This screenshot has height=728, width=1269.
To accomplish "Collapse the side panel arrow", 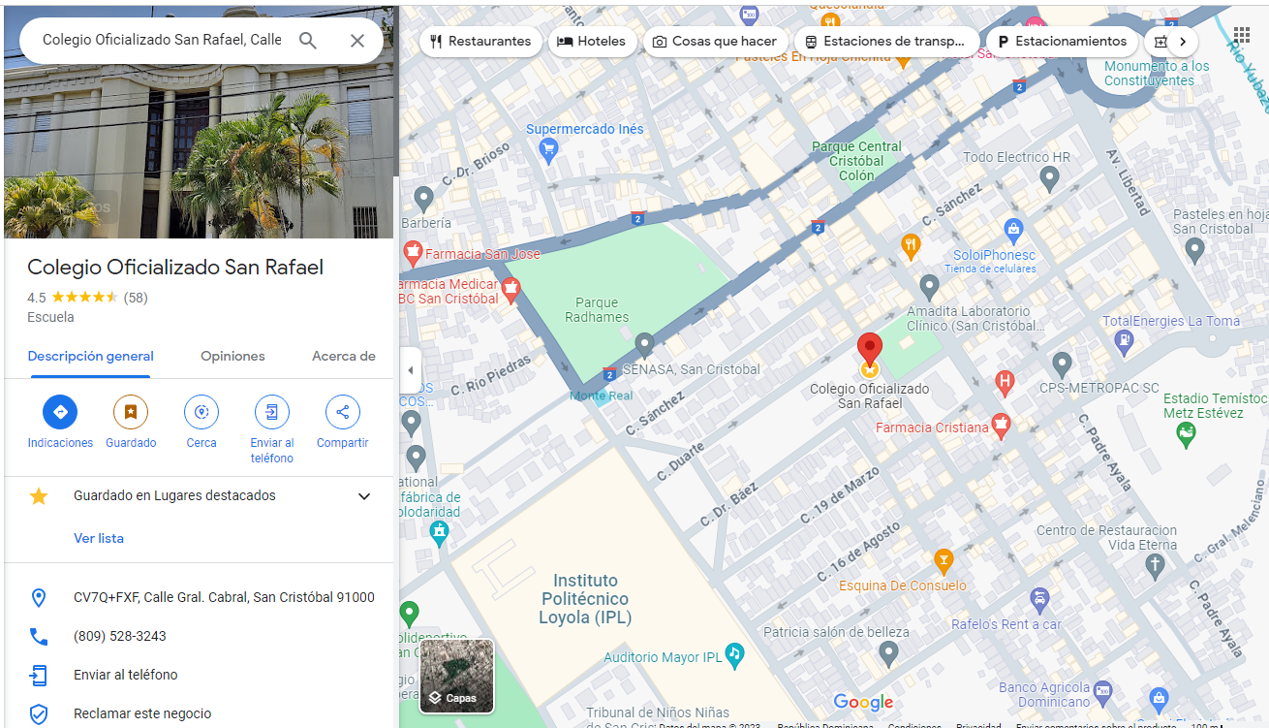I will coord(410,370).
